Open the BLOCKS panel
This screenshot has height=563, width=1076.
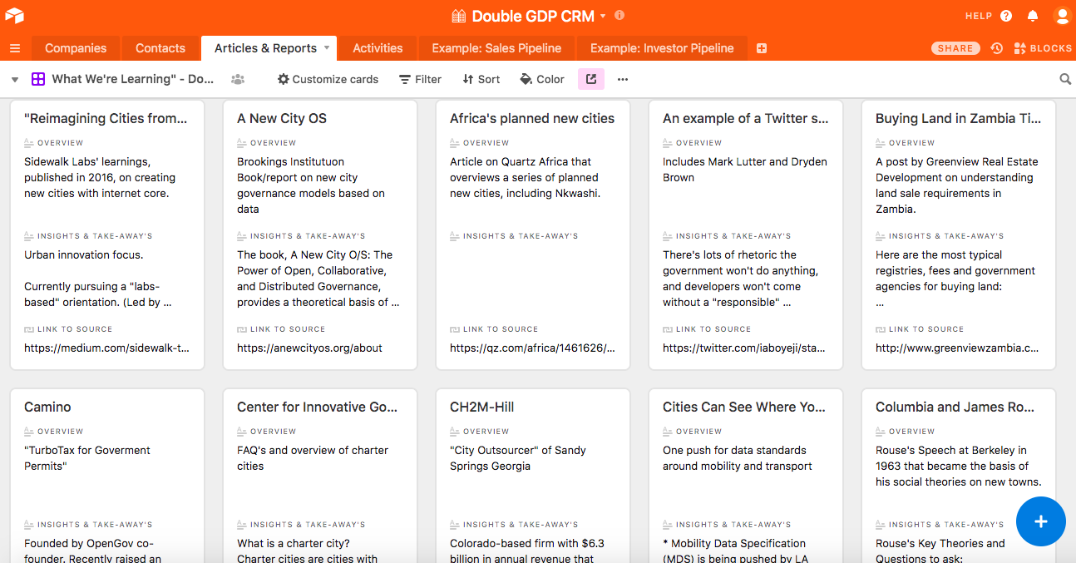pos(1043,48)
